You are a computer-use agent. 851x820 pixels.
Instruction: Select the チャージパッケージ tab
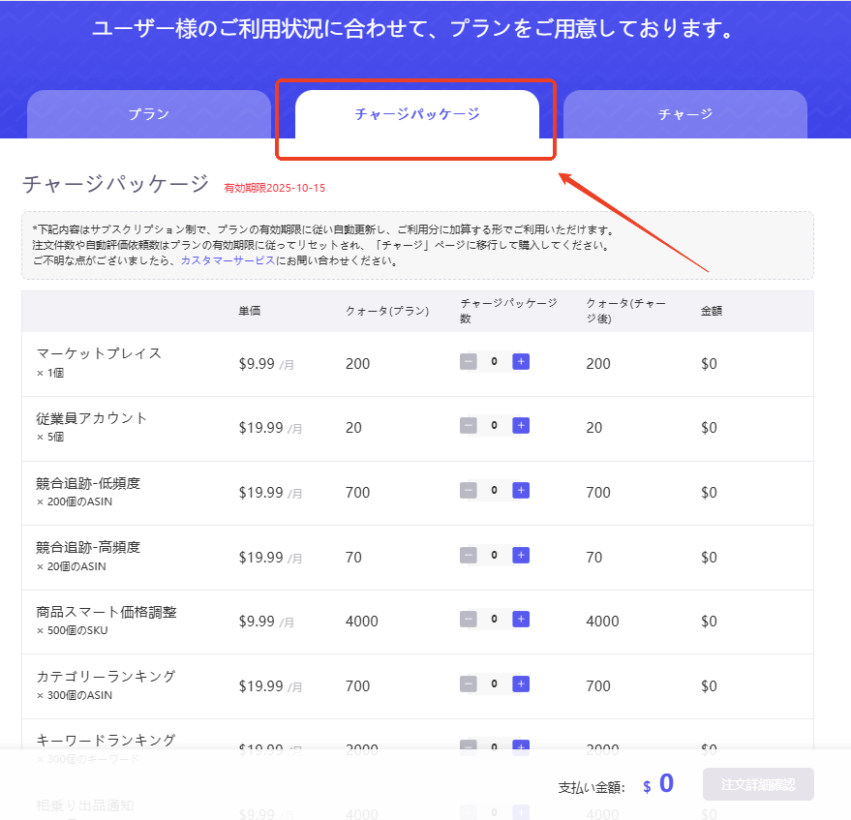(416, 114)
